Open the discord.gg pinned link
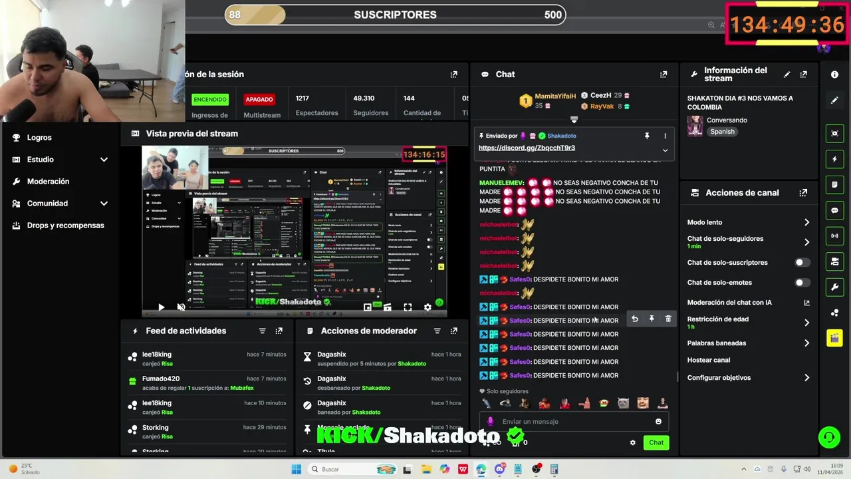 point(527,148)
